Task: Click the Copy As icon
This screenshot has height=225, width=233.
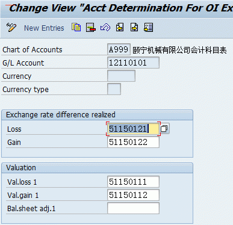Action: [x=76, y=27]
